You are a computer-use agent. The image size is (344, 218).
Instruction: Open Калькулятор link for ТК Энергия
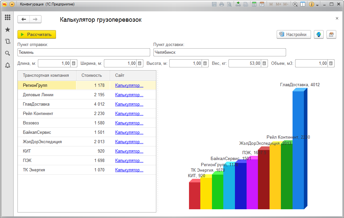click(129, 170)
